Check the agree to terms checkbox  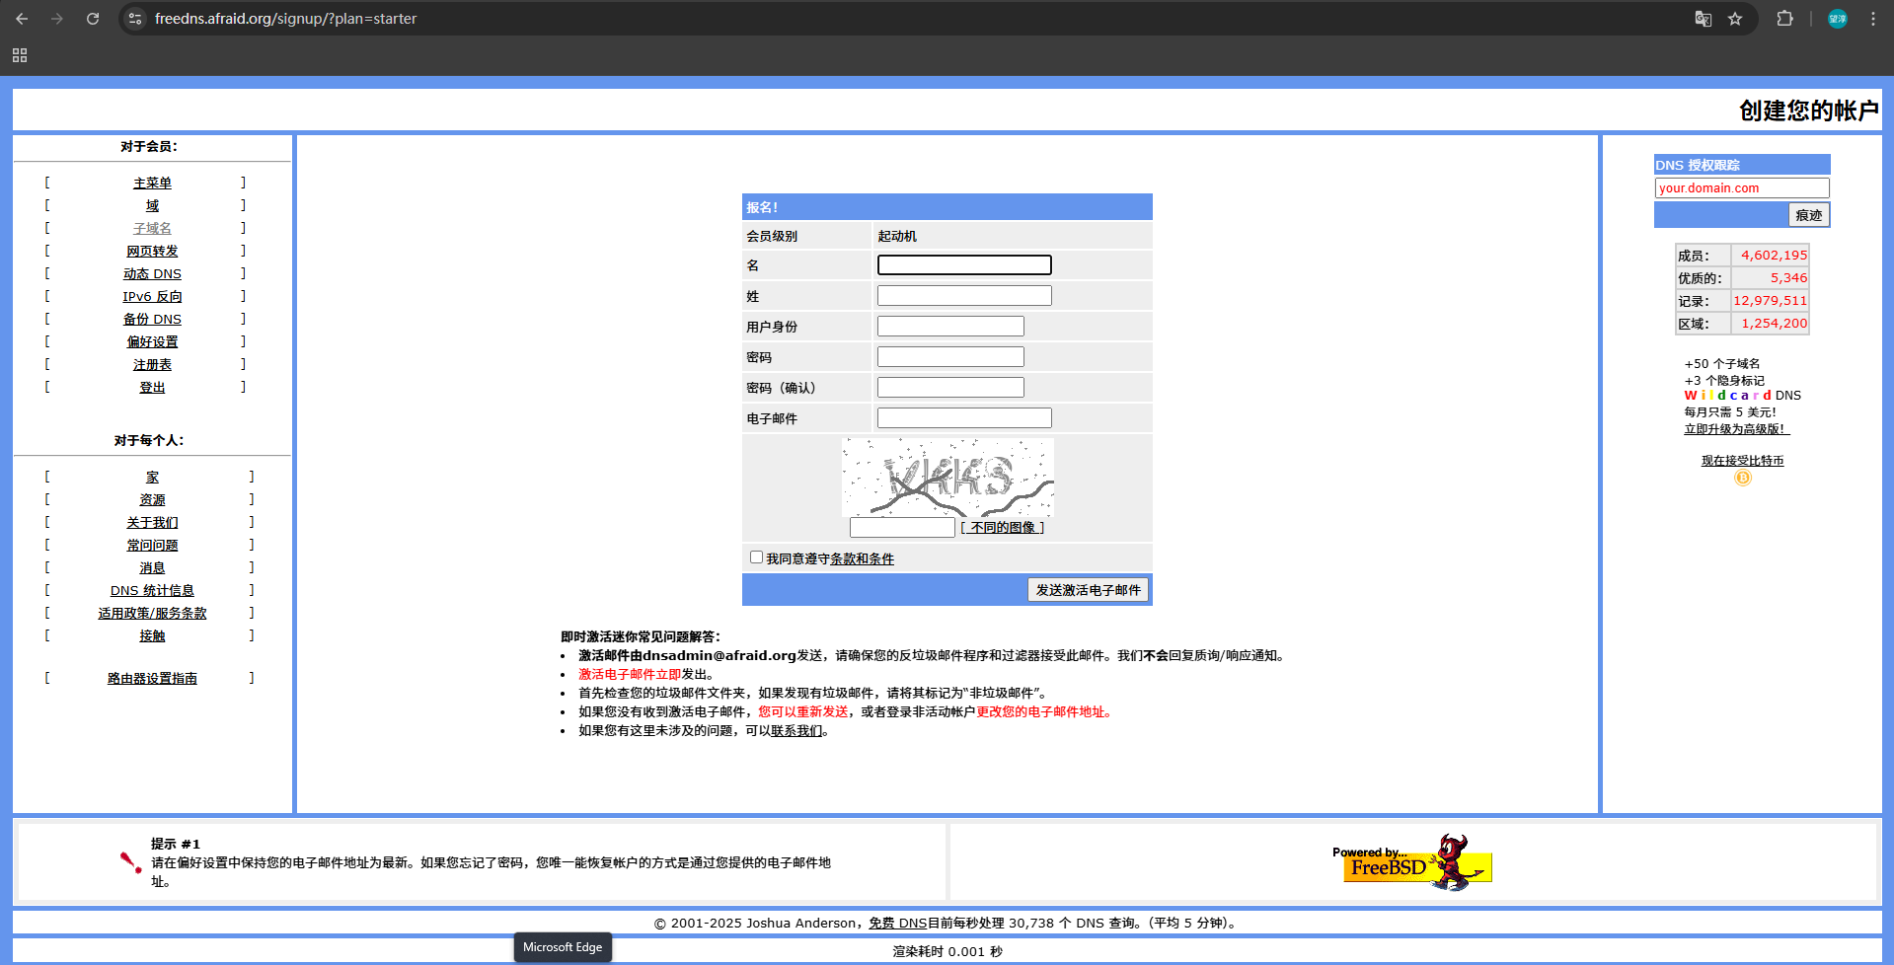point(756,557)
